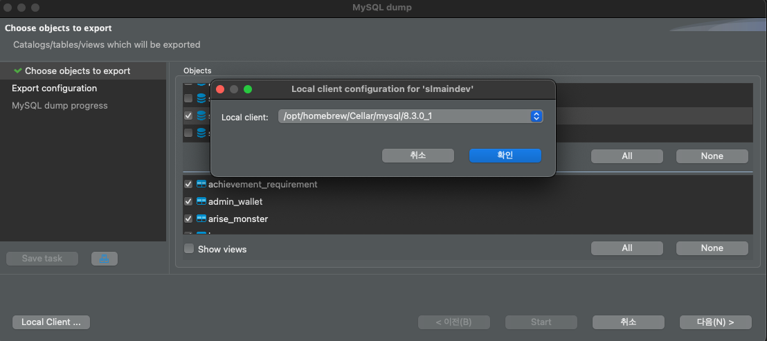Uncheck the selected database checkbox
767x341 pixels.
coord(188,116)
